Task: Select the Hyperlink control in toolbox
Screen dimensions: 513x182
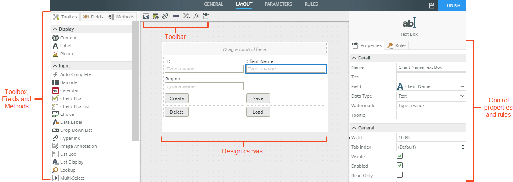Action: tap(66, 138)
